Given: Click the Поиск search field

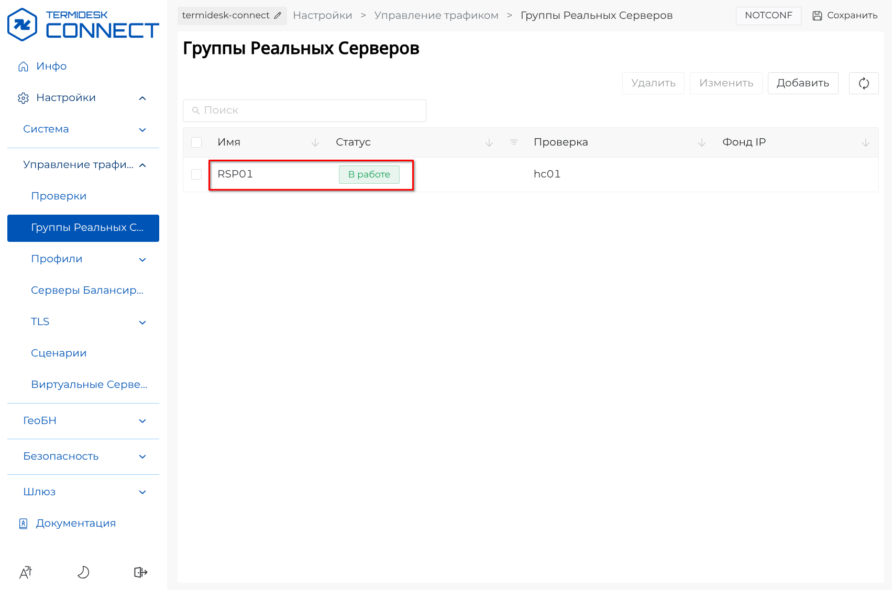Looking at the screenshot, I should [x=304, y=110].
